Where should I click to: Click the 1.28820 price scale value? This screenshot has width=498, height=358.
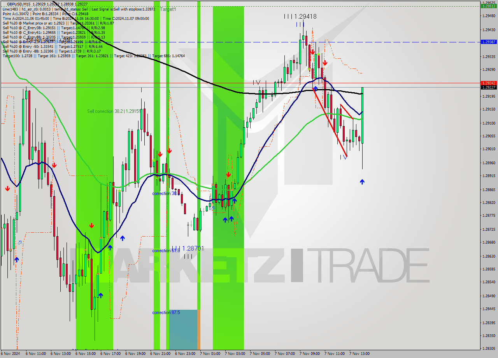[489, 203]
